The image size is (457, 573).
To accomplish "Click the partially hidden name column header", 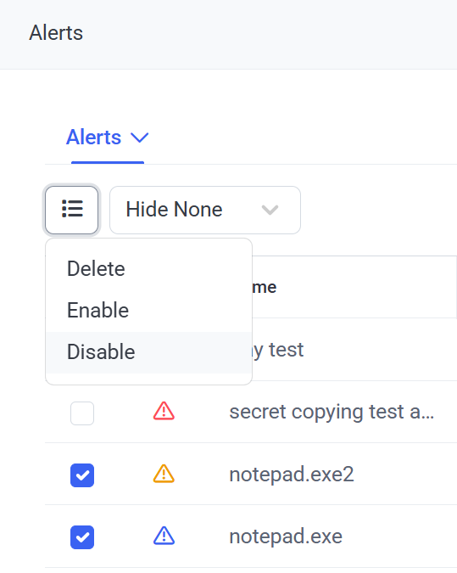I will click(x=265, y=287).
